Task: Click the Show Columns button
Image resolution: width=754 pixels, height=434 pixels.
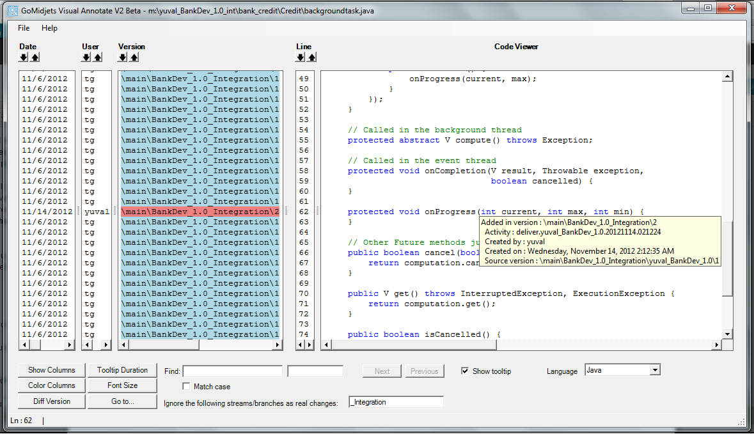Action: [x=51, y=370]
